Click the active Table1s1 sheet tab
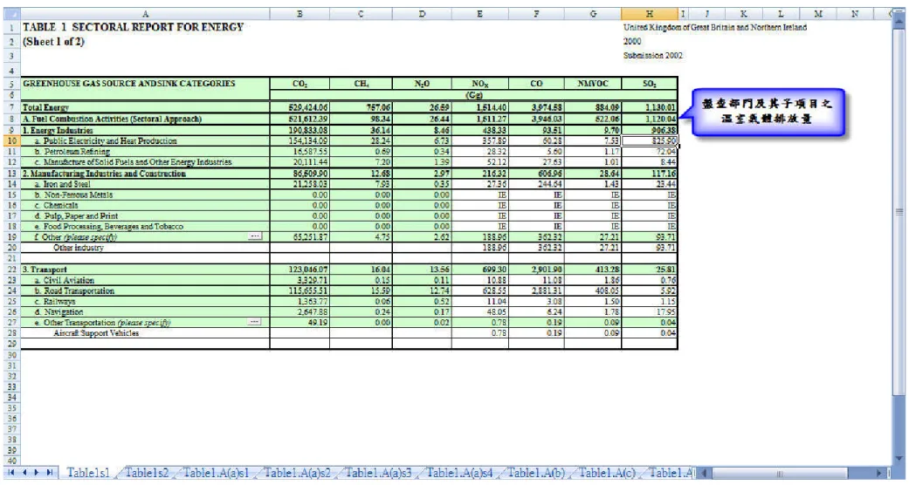 pyautogui.click(x=87, y=473)
